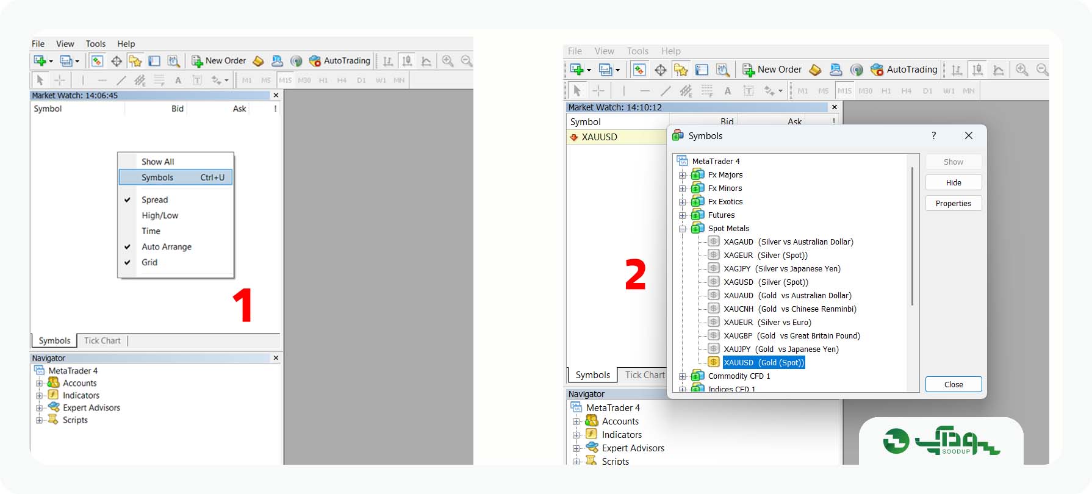Select M15 timeframe in left window
This screenshot has height=494, width=1092.
point(285,80)
